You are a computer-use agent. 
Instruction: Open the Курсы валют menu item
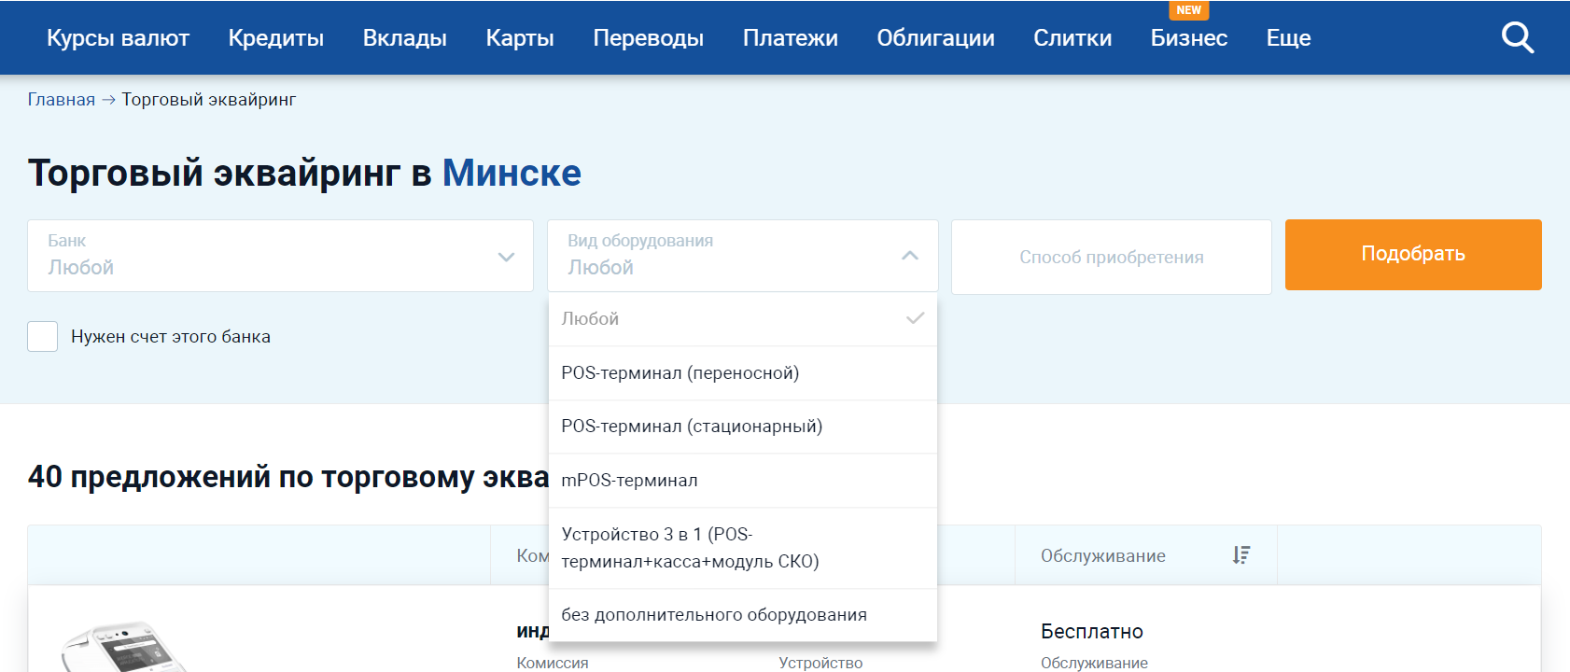click(x=118, y=38)
